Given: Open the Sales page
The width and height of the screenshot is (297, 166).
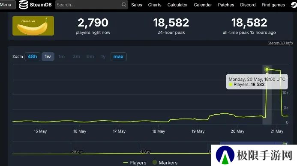Looking at the screenshot, I should (x=137, y=5).
